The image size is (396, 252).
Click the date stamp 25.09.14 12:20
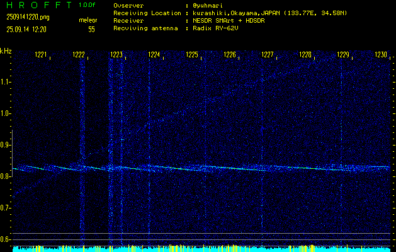click(26, 30)
